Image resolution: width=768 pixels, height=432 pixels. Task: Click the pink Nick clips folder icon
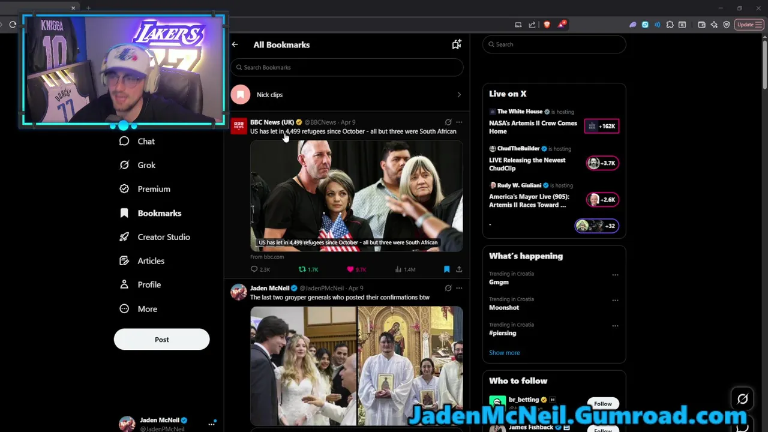point(241,95)
